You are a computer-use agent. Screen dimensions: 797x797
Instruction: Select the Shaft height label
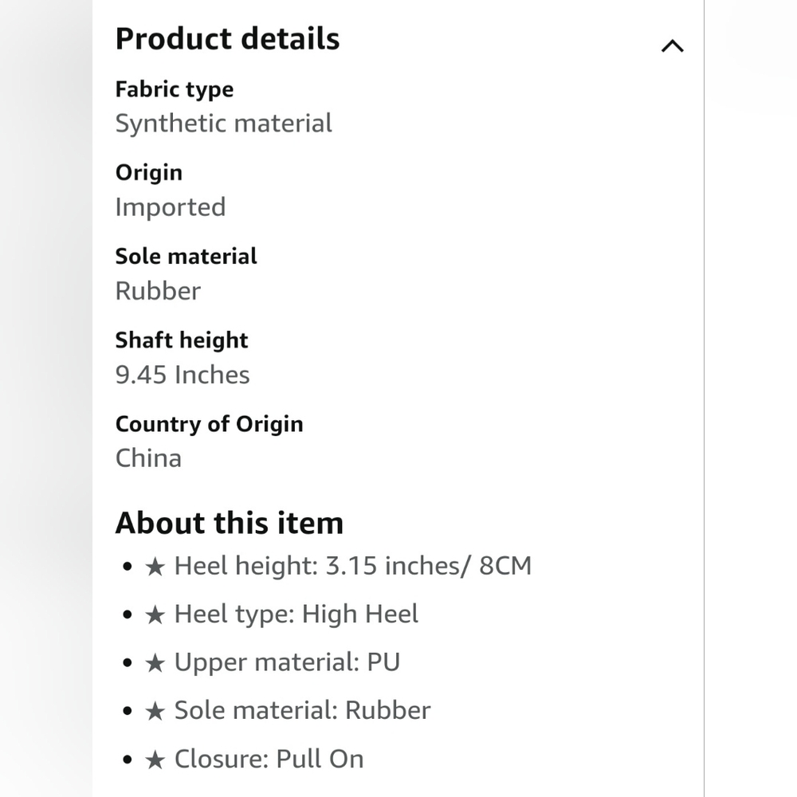(x=182, y=340)
